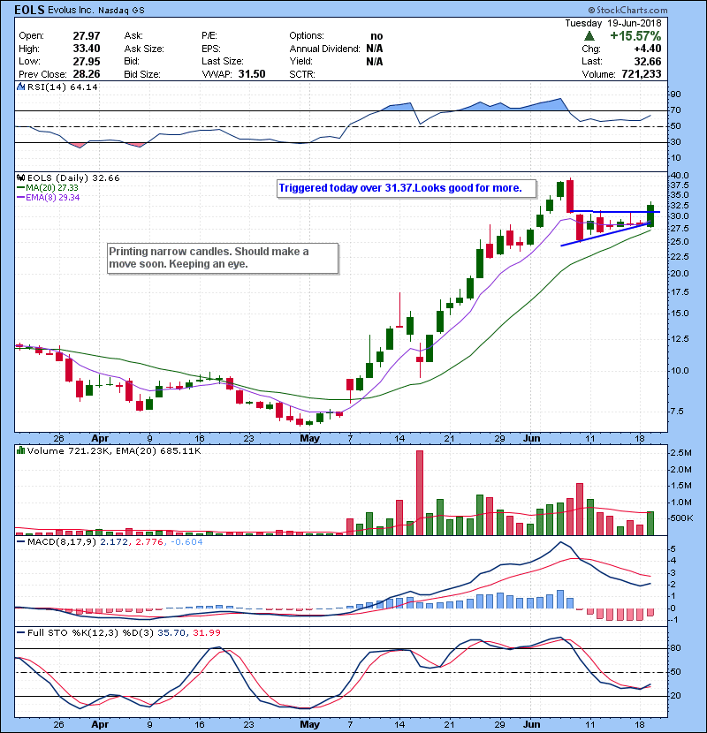The height and width of the screenshot is (733, 707).
Task: Click company name 'Evolus Inc.'
Action: (x=71, y=11)
